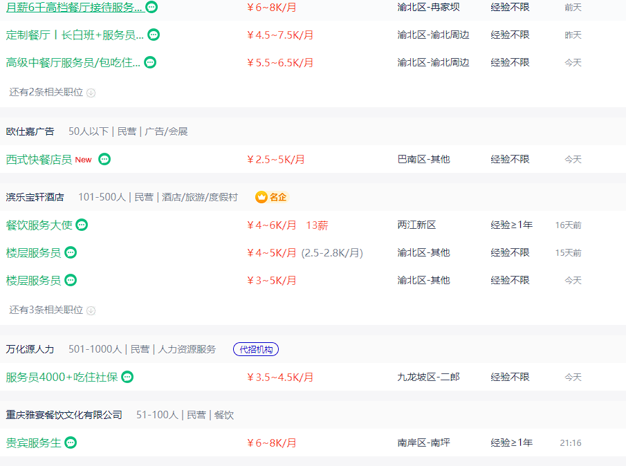Open 西式快餐店员 job listing
Image resolution: width=626 pixels, height=466 pixels.
pos(39,160)
